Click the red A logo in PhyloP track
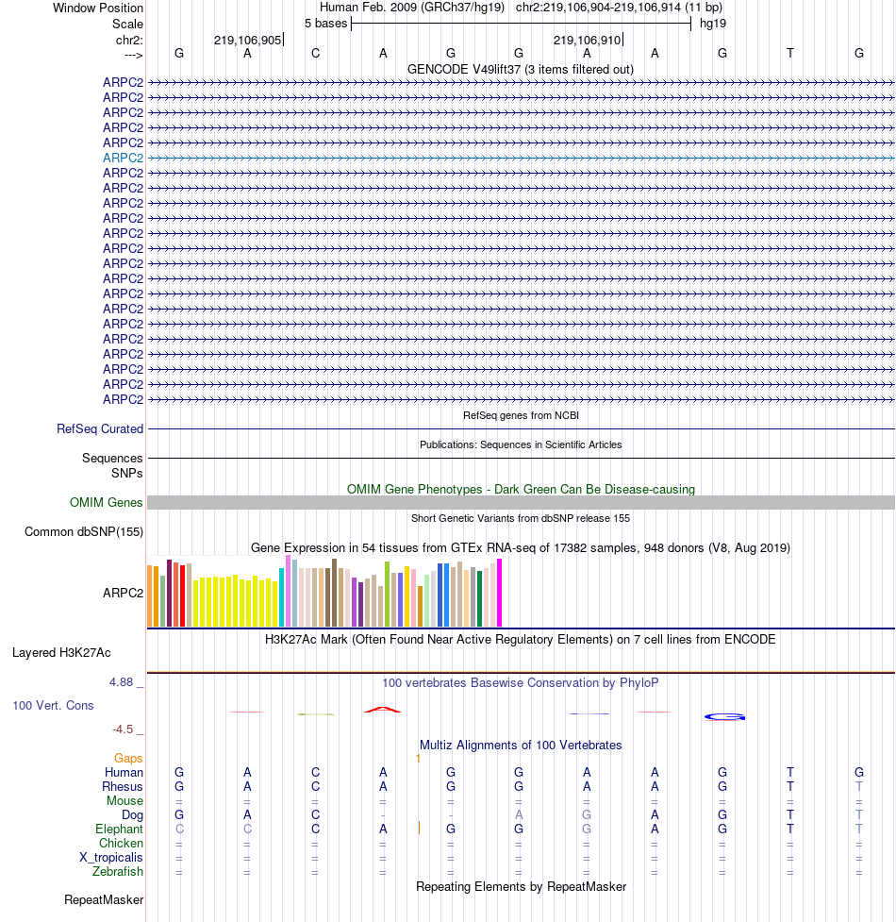This screenshot has height=922, width=896. (383, 710)
